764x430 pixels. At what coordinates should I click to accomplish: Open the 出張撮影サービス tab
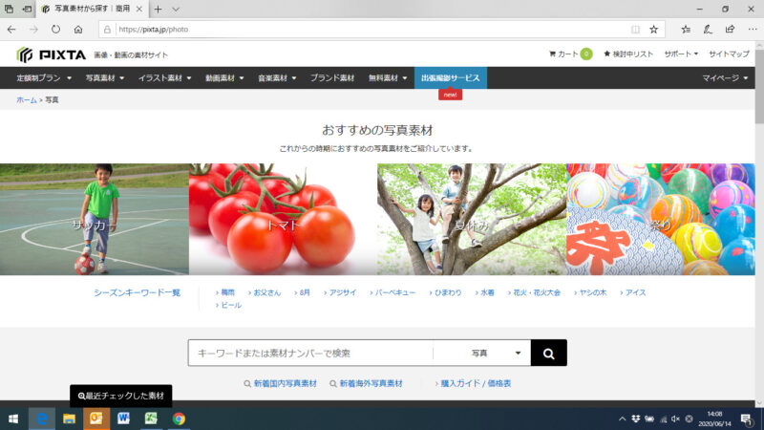coord(450,77)
